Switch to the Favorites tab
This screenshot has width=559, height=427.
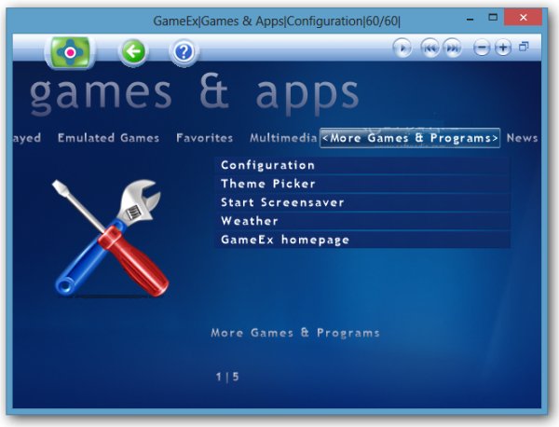[x=205, y=138]
